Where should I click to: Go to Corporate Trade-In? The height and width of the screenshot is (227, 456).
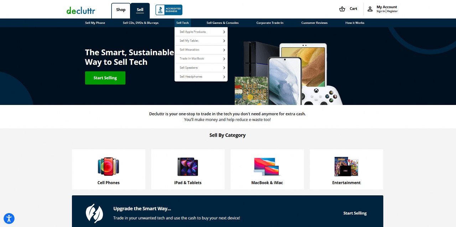point(270,23)
